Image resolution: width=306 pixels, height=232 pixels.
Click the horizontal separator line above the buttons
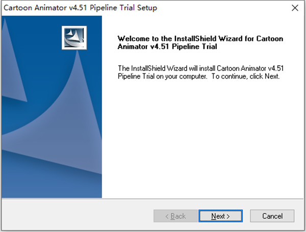point(153,199)
